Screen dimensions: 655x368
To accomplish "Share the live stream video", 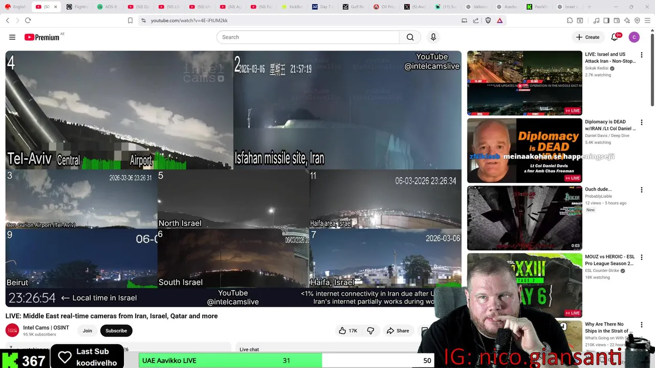I will (398, 331).
